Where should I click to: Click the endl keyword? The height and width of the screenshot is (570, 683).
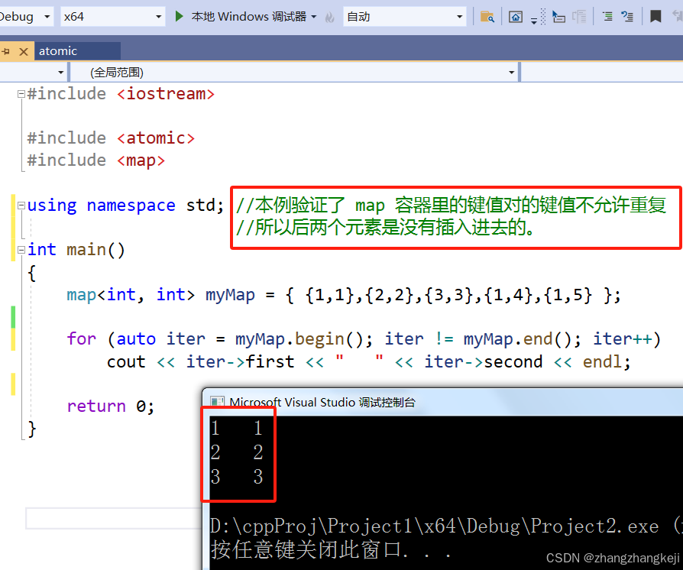pyautogui.click(x=601, y=361)
